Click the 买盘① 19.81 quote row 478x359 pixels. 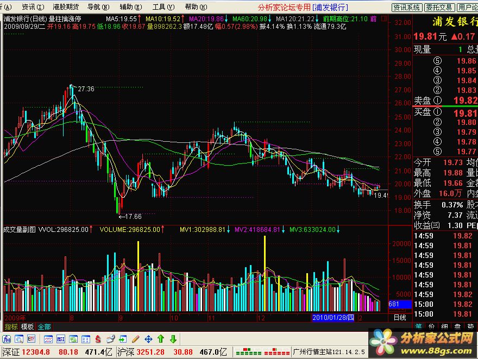(445, 113)
